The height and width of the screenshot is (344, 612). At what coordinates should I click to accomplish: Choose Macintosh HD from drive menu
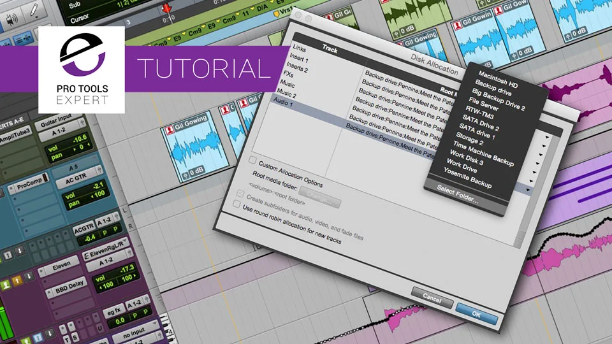[x=498, y=79]
